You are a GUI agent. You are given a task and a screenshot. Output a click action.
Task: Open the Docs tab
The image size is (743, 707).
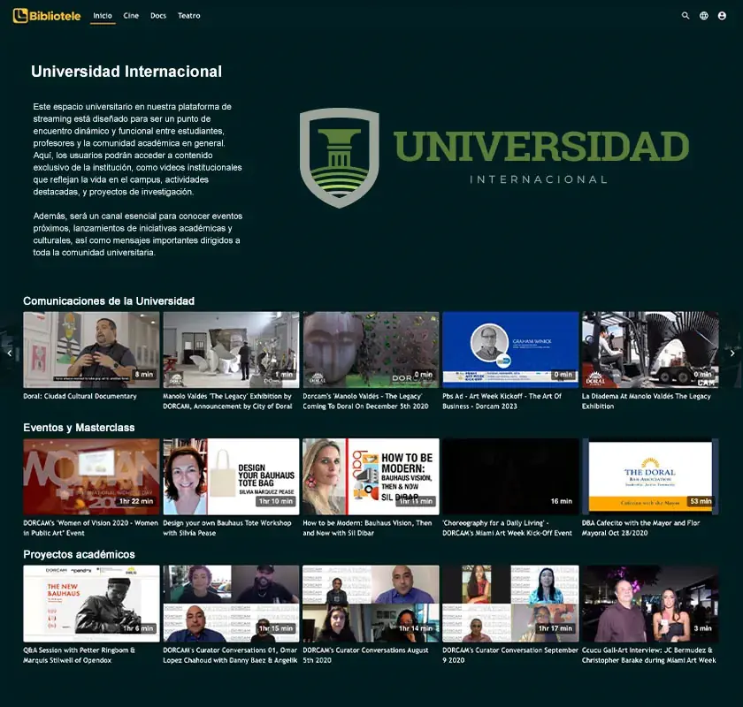[x=158, y=16]
